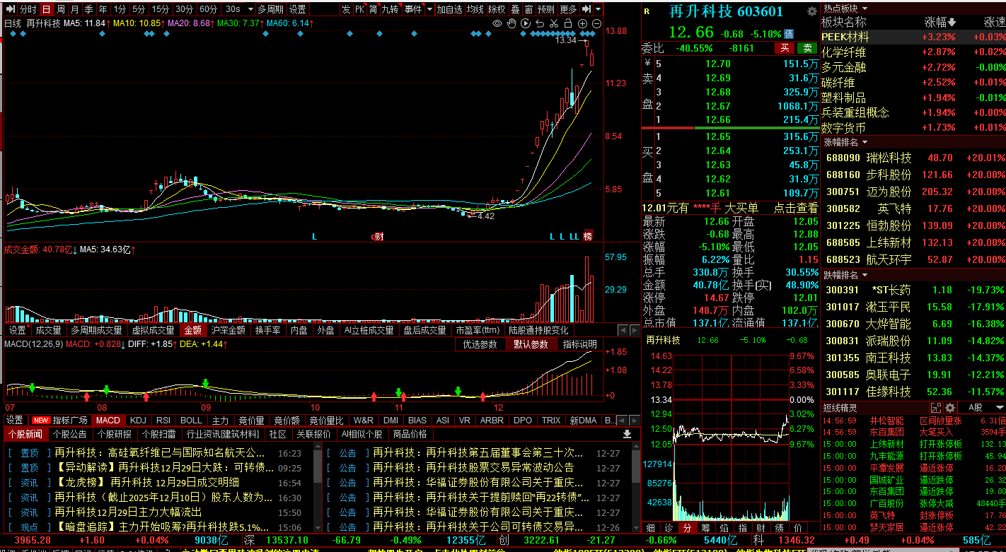The height and width of the screenshot is (552, 1006).
Task: Switch to the KDJ indicator tab
Action: click(138, 421)
